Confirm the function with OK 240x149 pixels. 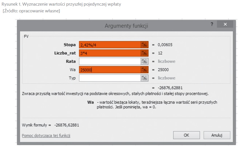click(x=186, y=135)
